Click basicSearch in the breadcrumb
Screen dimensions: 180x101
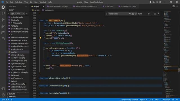[x=49, y=10]
